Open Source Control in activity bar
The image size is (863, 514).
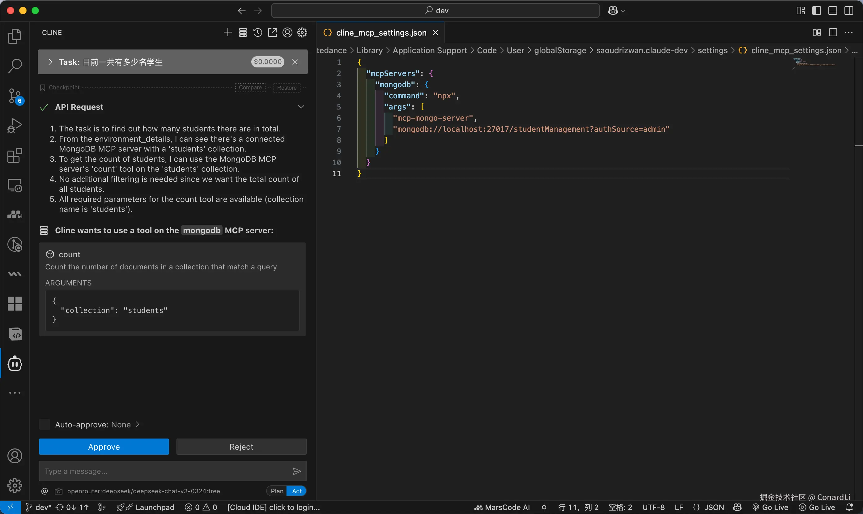point(15,96)
